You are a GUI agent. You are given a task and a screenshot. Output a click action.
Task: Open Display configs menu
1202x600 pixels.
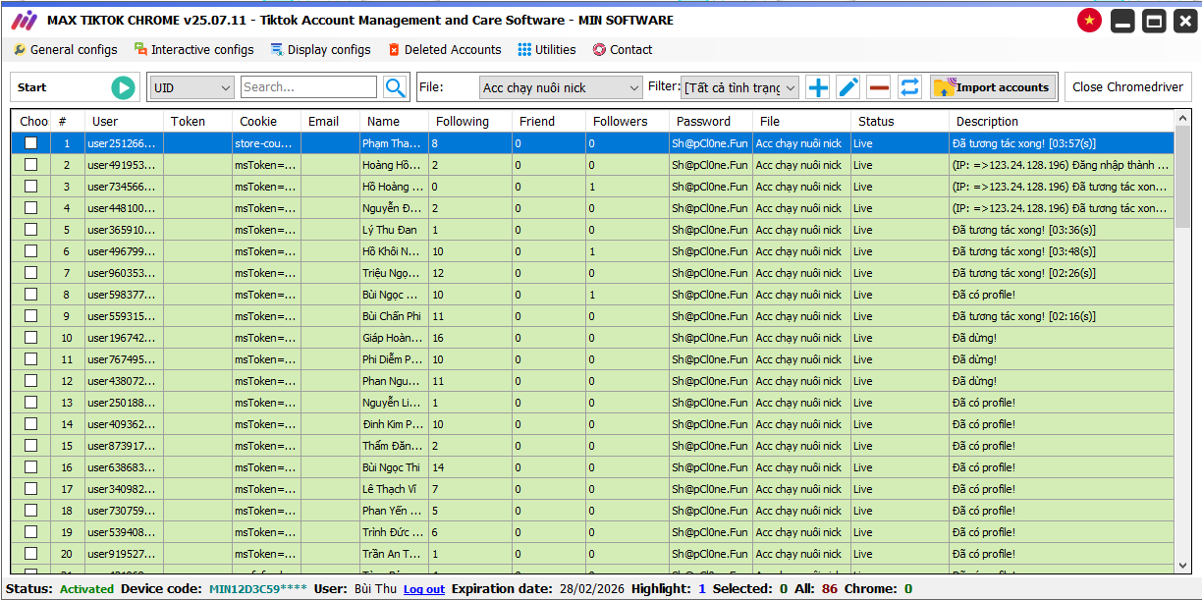320,50
